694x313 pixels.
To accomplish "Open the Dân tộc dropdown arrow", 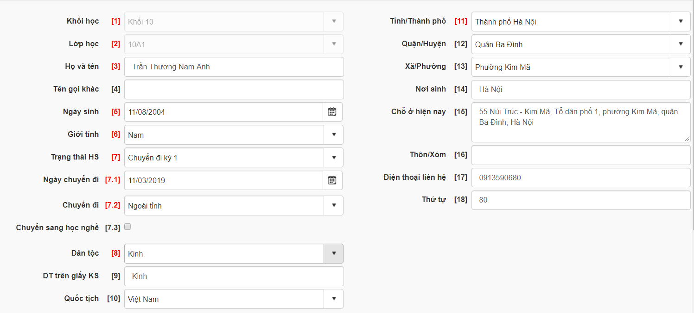I will click(x=334, y=253).
